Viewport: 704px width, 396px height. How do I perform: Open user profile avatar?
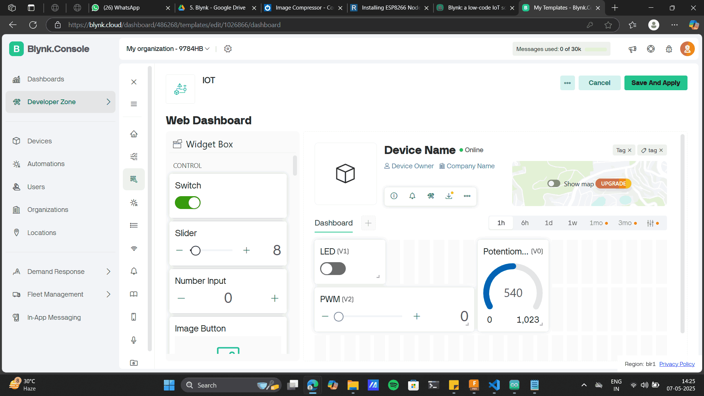(x=687, y=49)
